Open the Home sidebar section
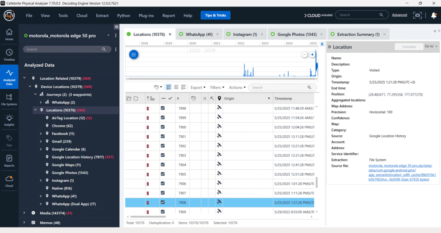This screenshot has width=441, height=233. (x=9, y=35)
